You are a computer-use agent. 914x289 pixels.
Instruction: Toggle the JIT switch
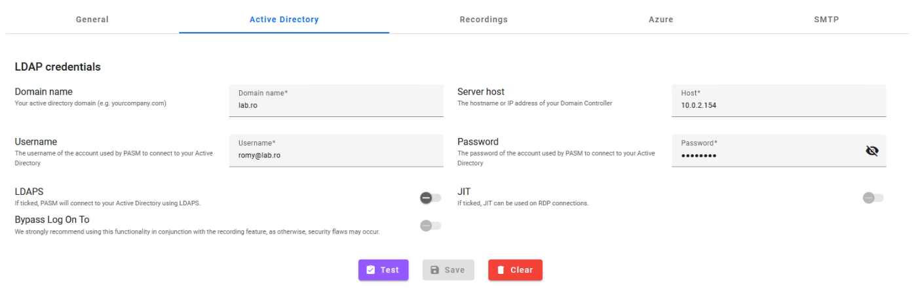873,197
